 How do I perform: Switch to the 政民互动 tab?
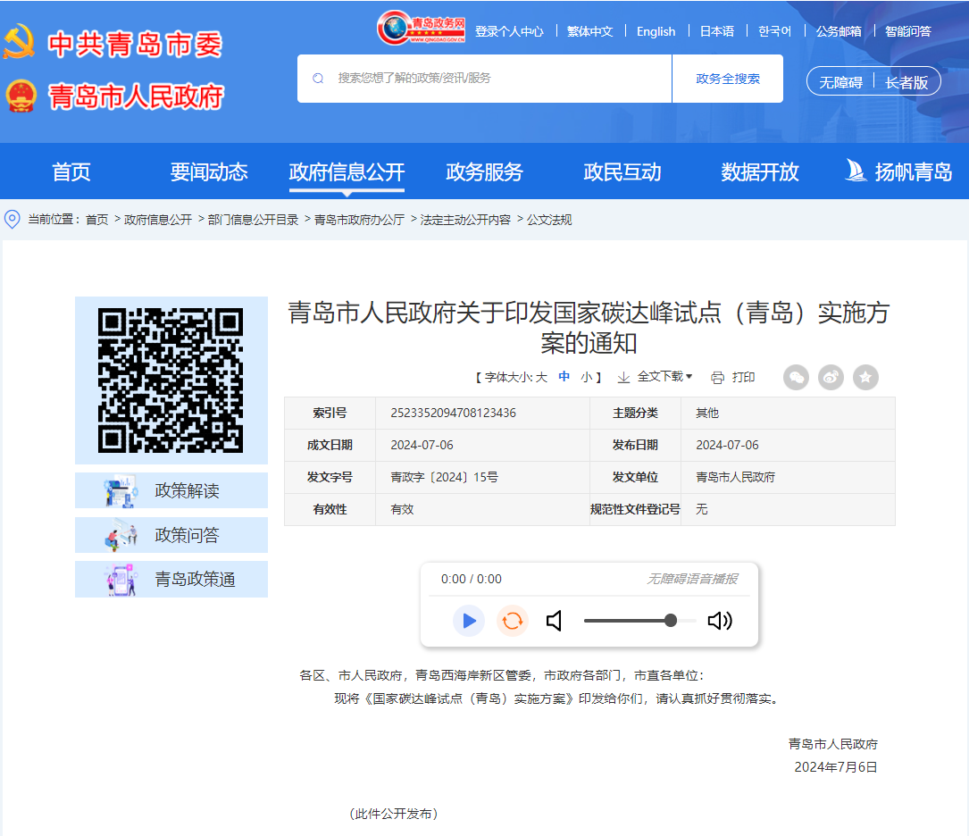pyautogui.click(x=622, y=171)
